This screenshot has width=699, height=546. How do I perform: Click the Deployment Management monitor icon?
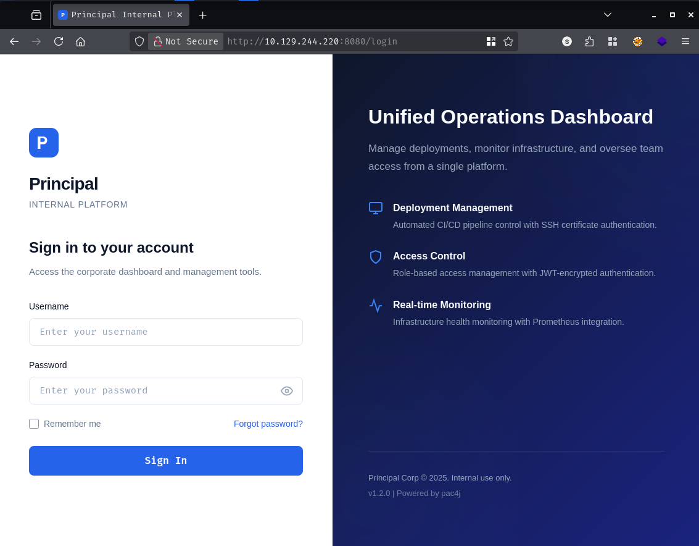pyautogui.click(x=376, y=208)
